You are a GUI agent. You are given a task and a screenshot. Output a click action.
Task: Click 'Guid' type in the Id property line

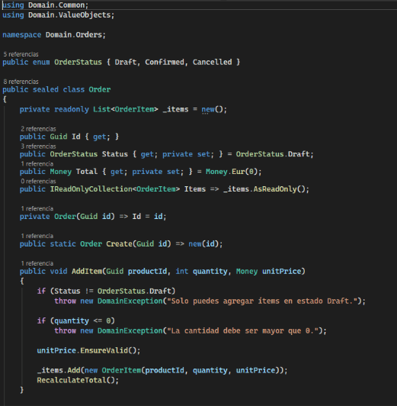59,137
